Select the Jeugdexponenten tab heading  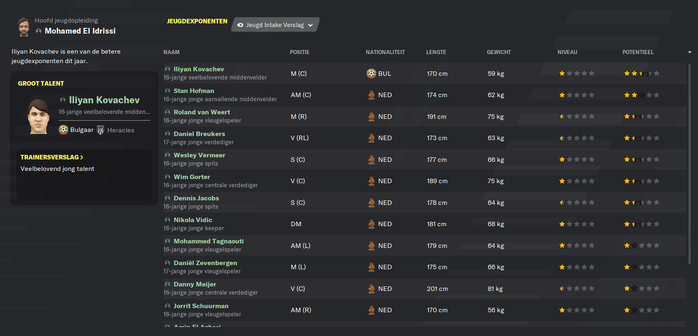(x=197, y=21)
